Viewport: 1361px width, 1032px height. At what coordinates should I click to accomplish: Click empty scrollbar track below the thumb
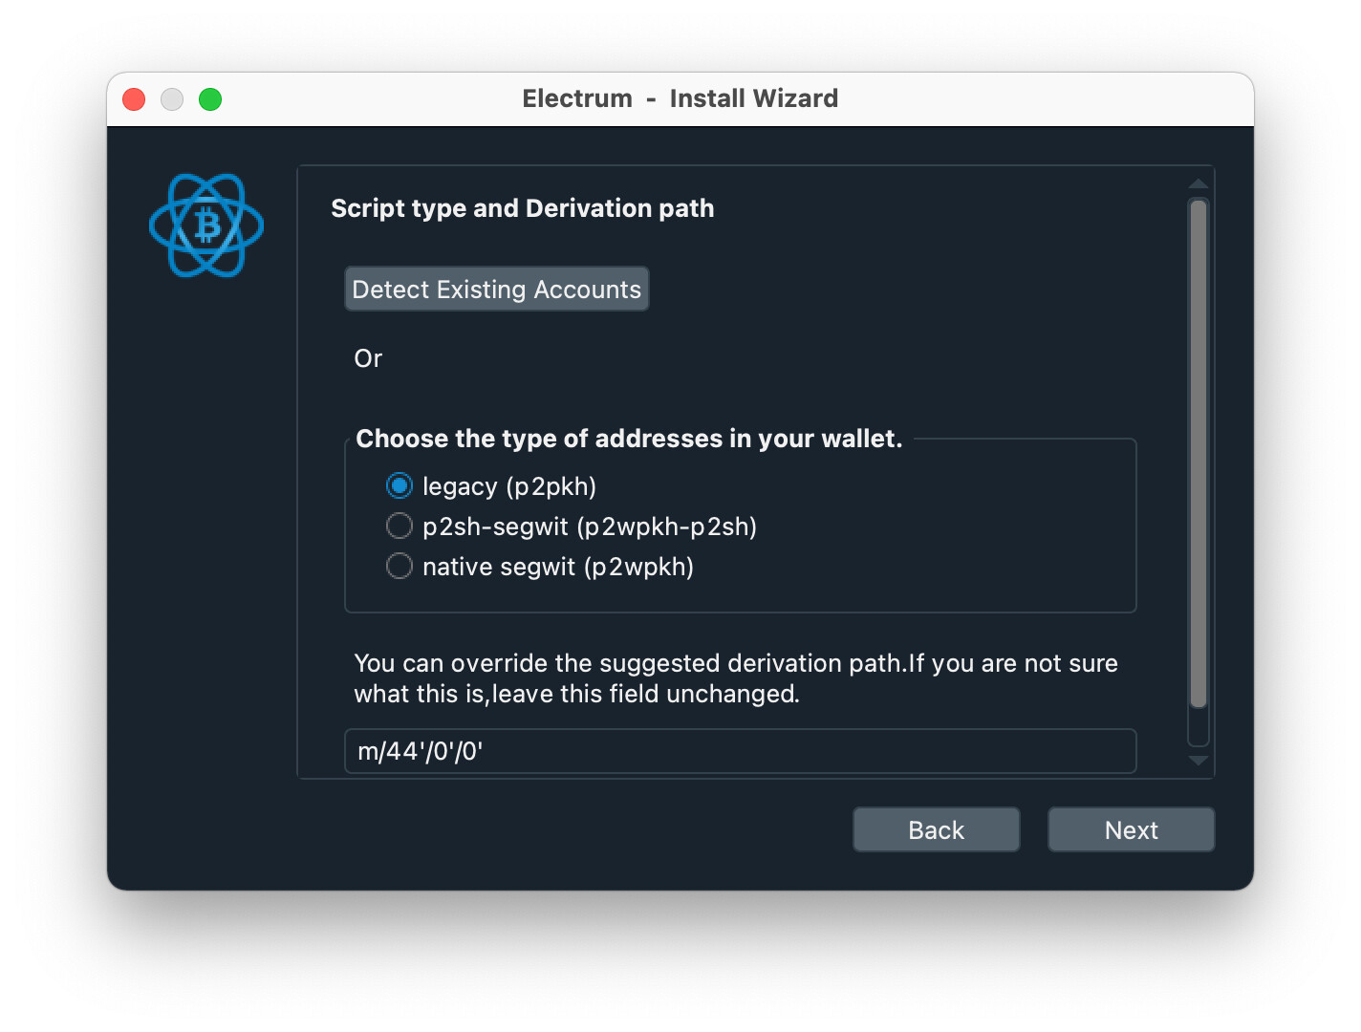(1199, 726)
